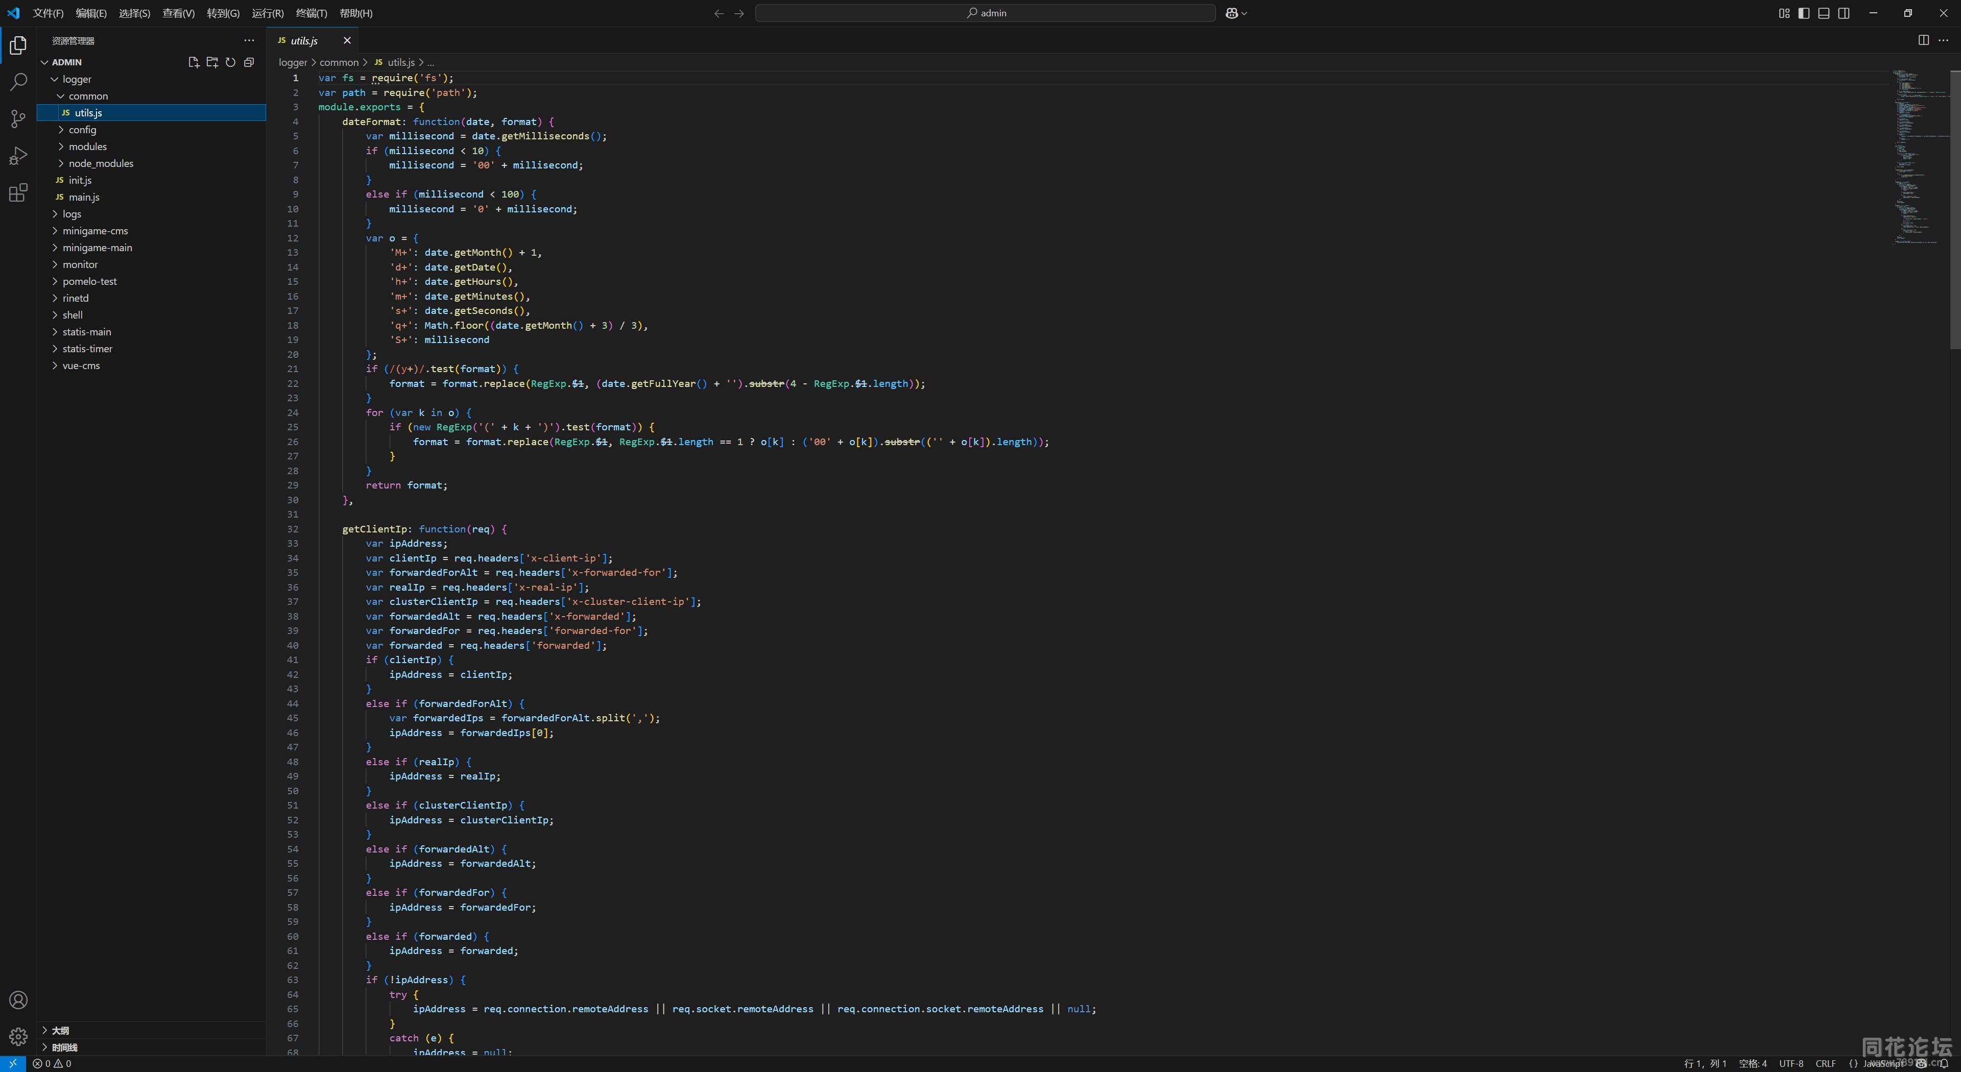Open the editor more actions ellipsis
Viewport: 1961px width, 1072px height.
coord(1943,40)
